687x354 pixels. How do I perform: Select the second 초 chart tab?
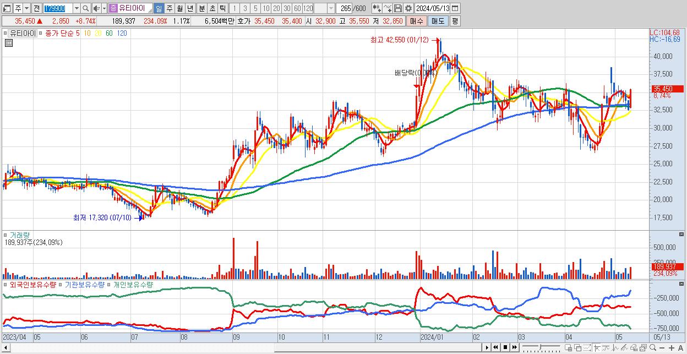pos(212,8)
